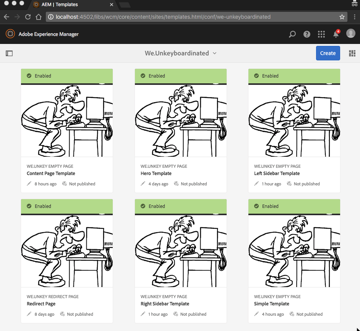Close the AEM Templates tab

pyautogui.click(x=112, y=5)
